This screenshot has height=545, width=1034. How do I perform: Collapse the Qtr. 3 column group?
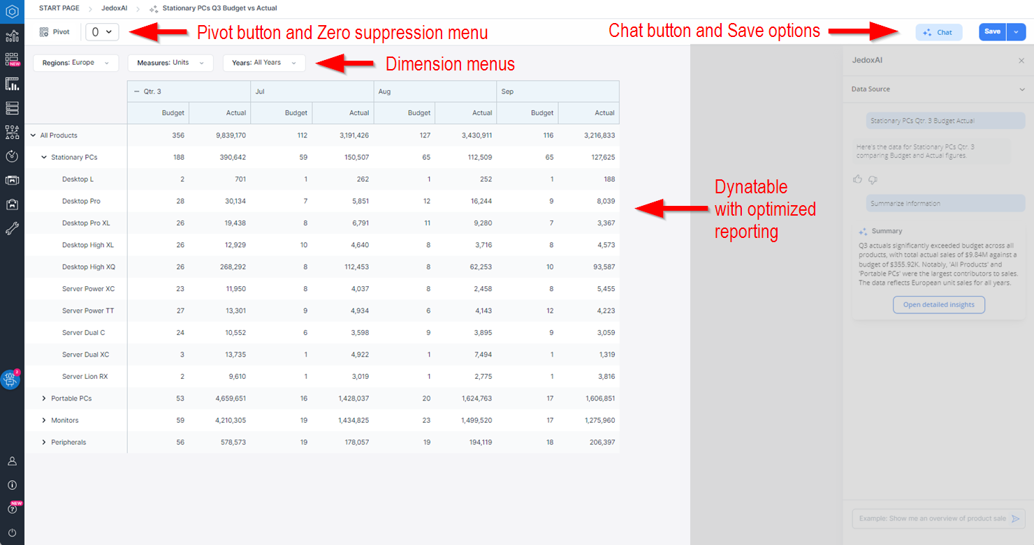[136, 91]
